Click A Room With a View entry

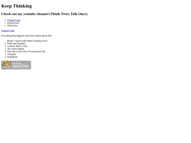click(x=17, y=46)
